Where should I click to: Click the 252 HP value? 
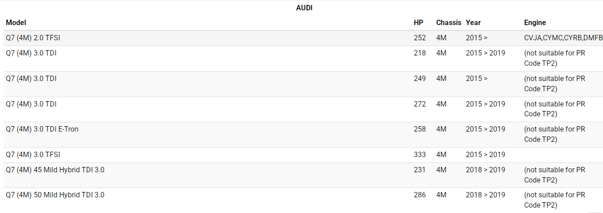click(x=419, y=38)
